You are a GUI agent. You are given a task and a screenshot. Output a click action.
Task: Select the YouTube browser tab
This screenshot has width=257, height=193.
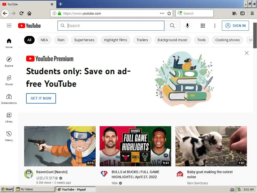coord(28,4)
